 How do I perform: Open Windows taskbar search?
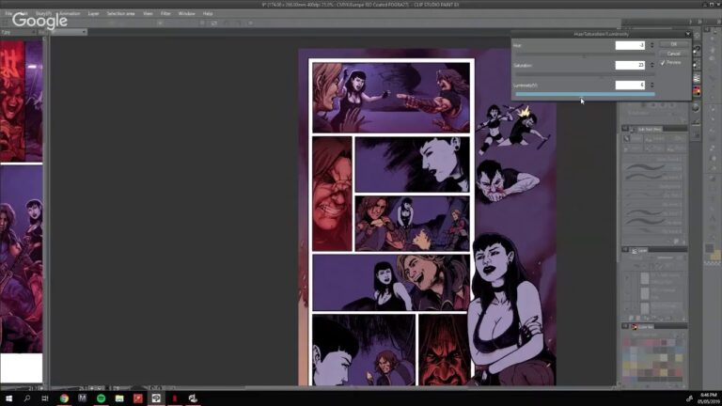click(26, 398)
